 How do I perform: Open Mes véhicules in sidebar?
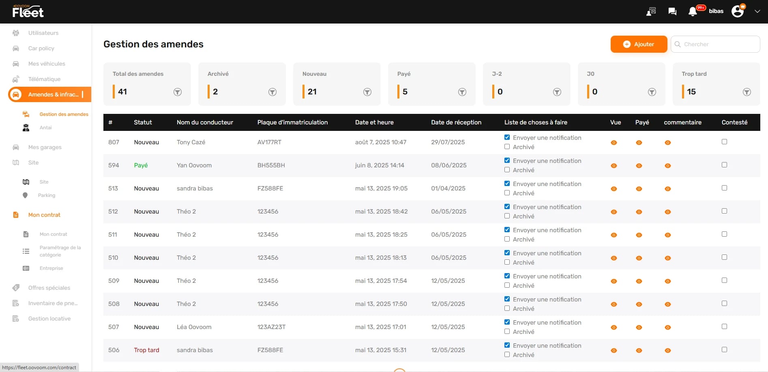pos(47,64)
